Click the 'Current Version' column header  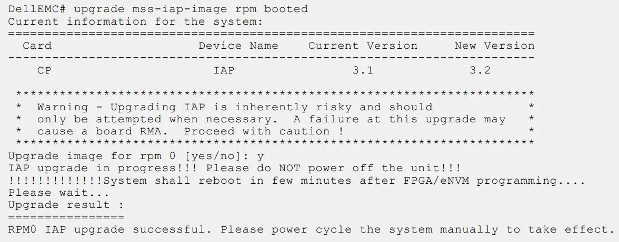coord(363,46)
